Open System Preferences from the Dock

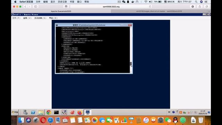[x=161, y=120]
